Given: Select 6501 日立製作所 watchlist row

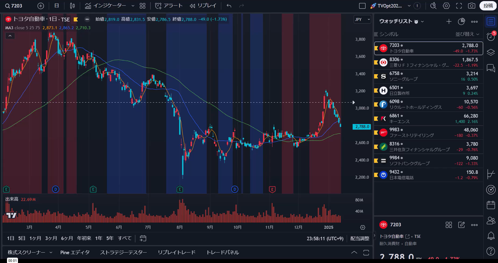Looking at the screenshot, I should click(429, 91).
